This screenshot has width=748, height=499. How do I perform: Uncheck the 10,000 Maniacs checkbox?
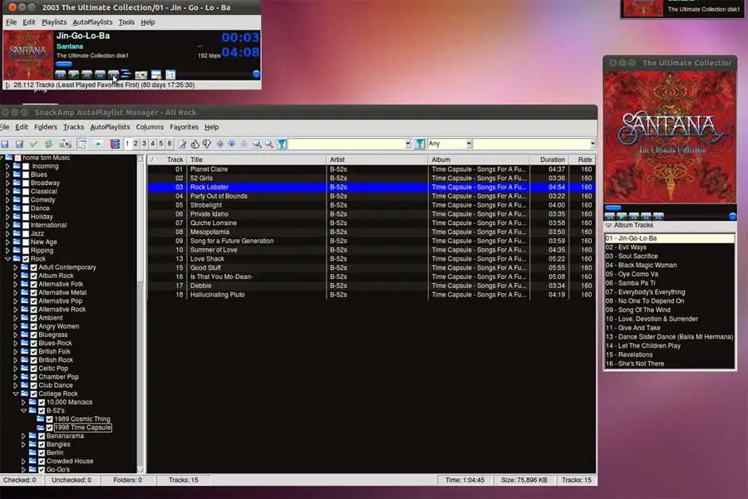(42, 402)
